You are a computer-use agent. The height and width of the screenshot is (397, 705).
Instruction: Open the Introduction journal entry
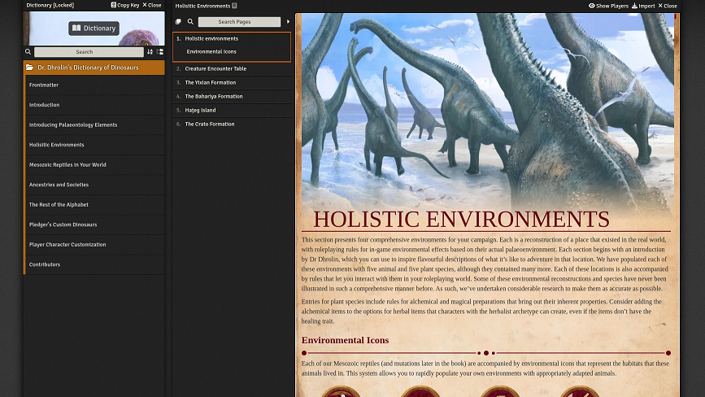click(95, 105)
